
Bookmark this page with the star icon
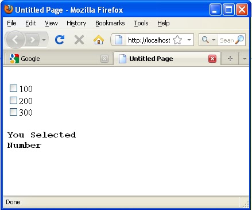point(177,40)
